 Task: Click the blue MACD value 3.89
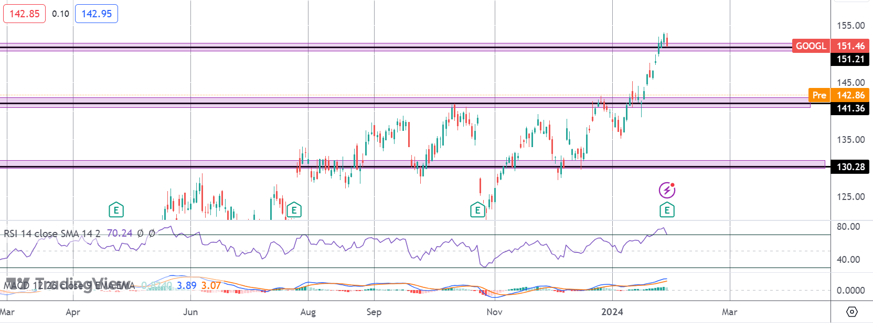pyautogui.click(x=186, y=285)
